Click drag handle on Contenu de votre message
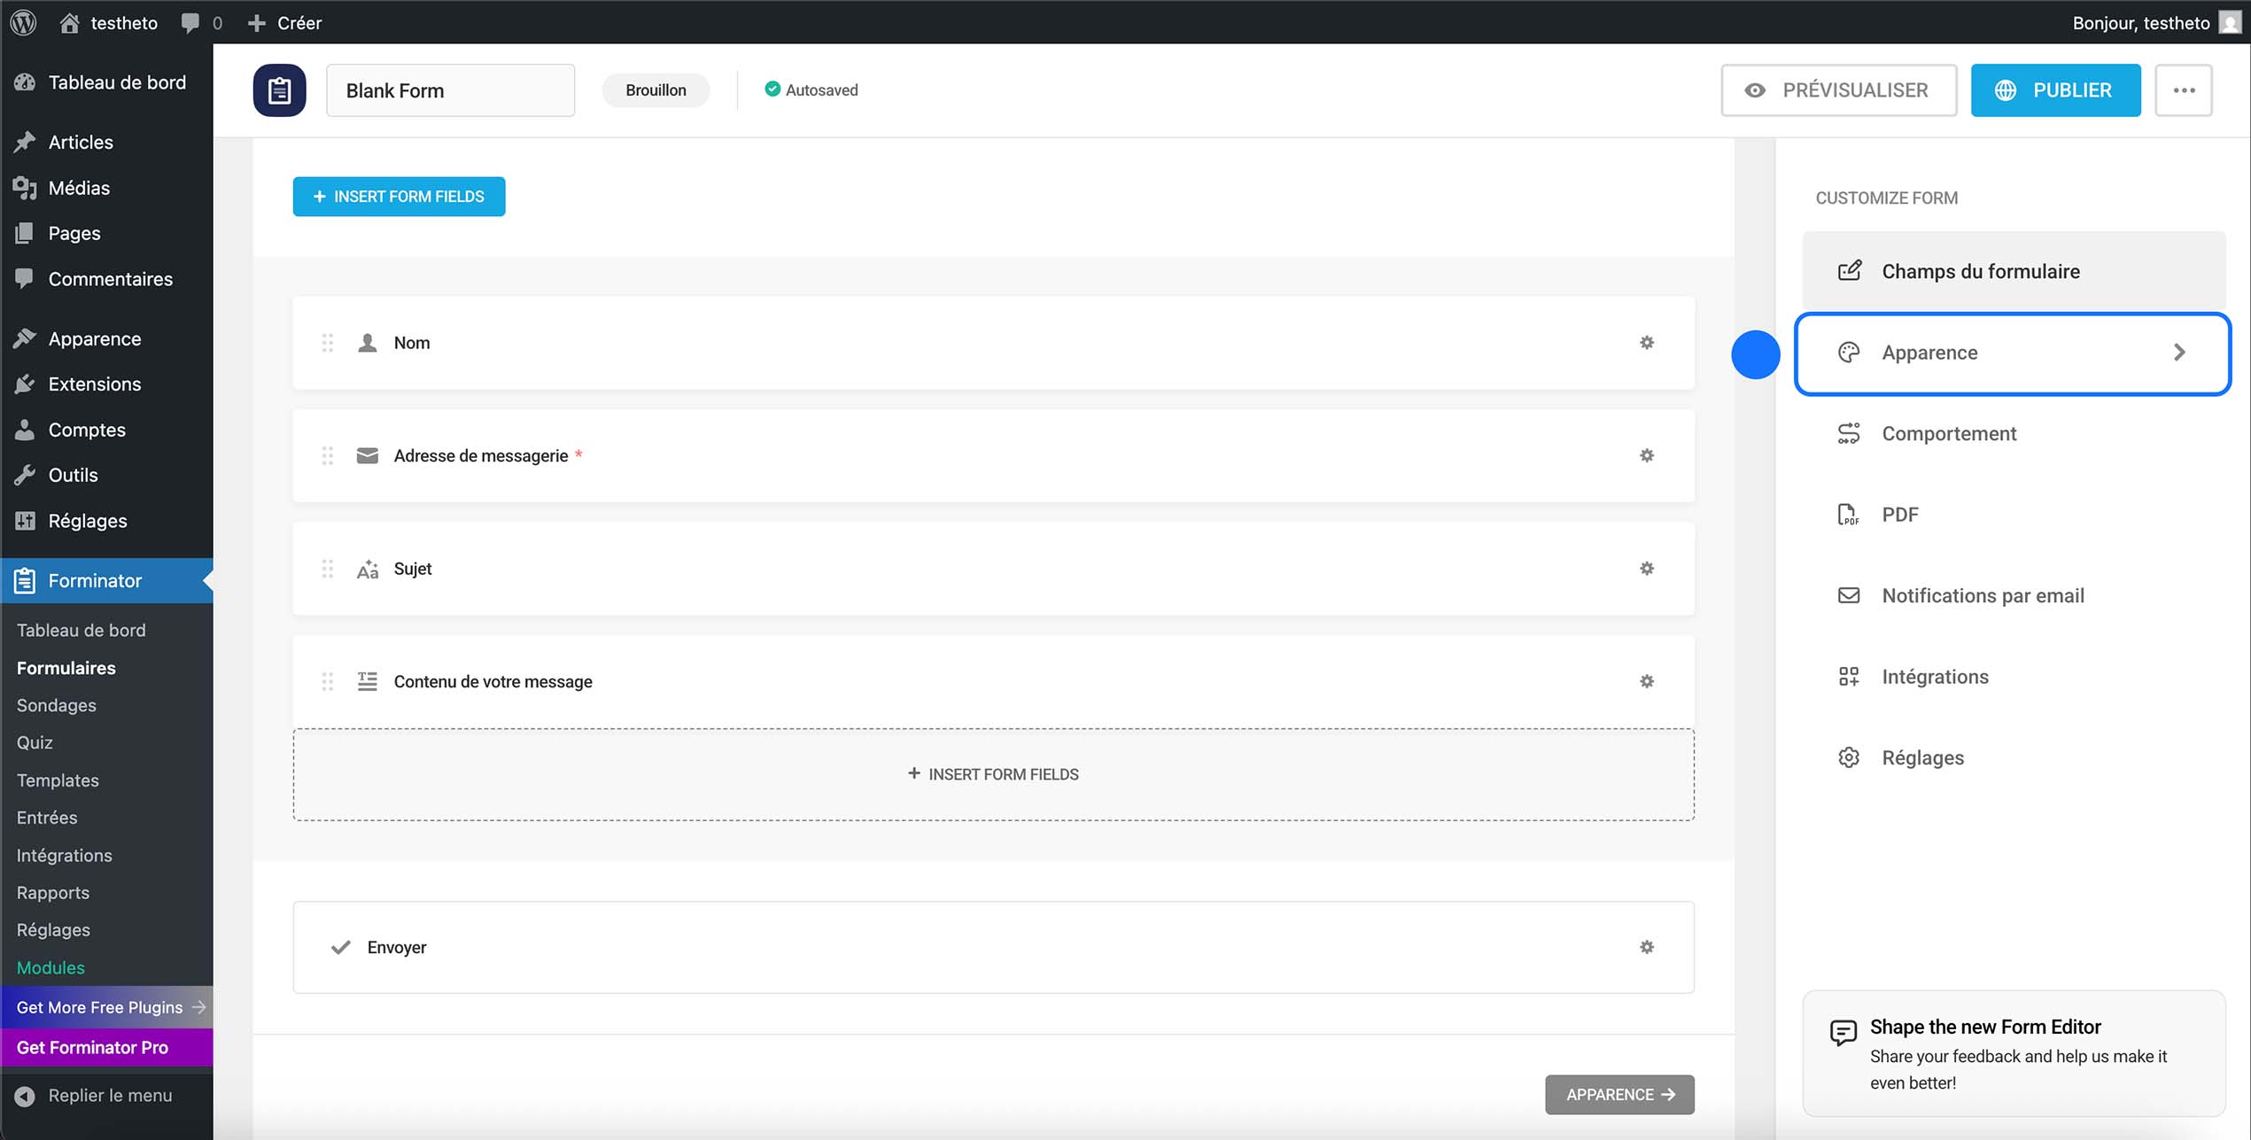 (328, 681)
